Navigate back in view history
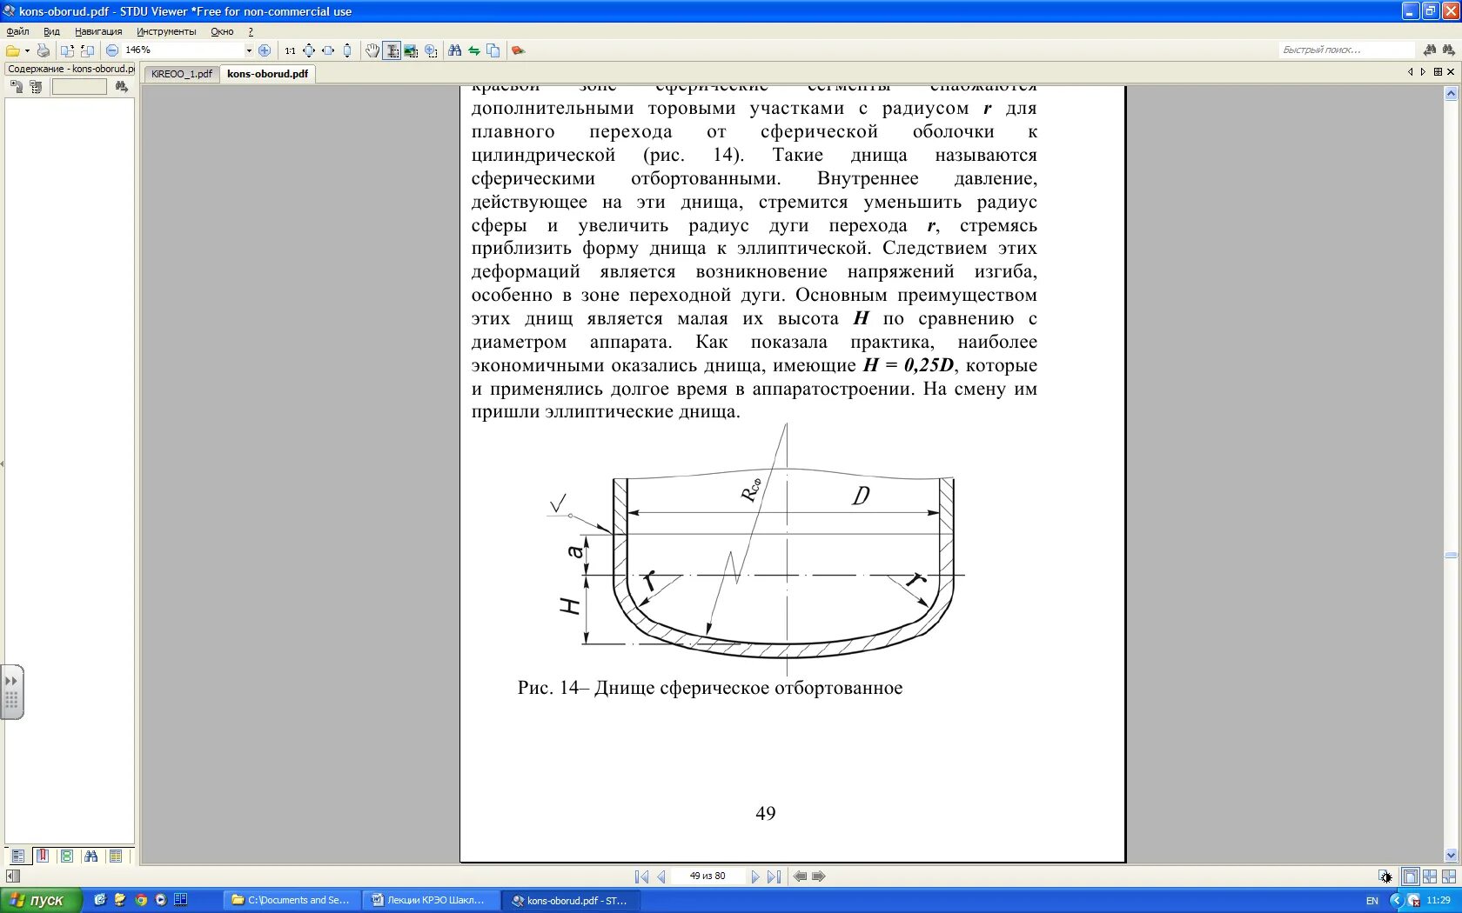The height and width of the screenshot is (913, 1462). click(800, 876)
